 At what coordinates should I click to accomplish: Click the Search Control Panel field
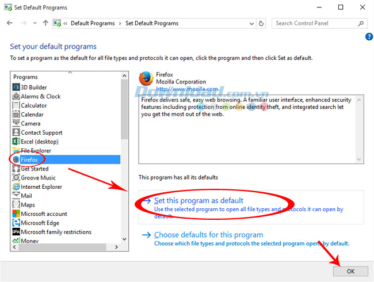319,24
